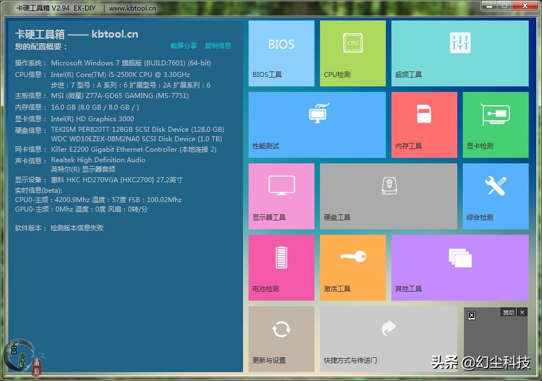
Task: Select the GPU0-主频 0Mhz real-time line
Action: (x=81, y=209)
